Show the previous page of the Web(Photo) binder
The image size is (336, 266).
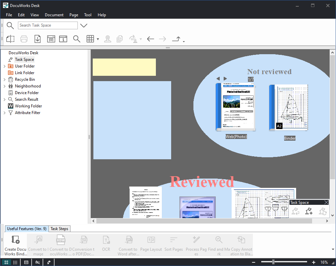tap(218, 79)
